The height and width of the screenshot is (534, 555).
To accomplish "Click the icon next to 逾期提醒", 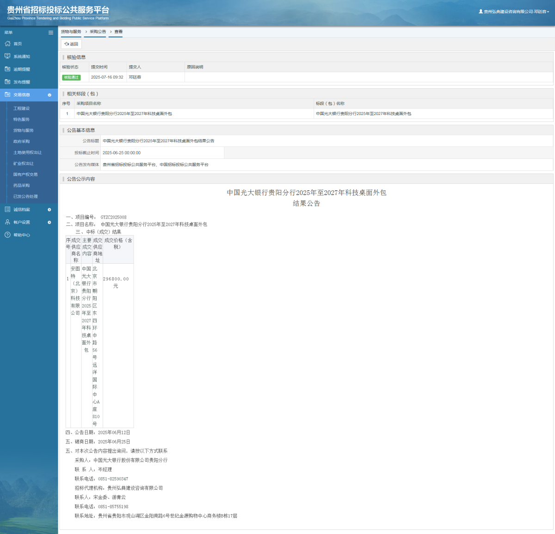I will pyautogui.click(x=7, y=69).
